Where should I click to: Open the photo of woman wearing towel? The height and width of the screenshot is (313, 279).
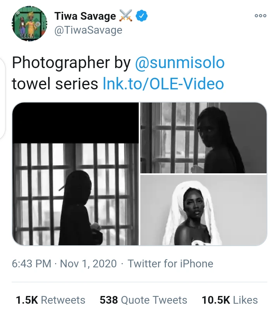click(203, 210)
